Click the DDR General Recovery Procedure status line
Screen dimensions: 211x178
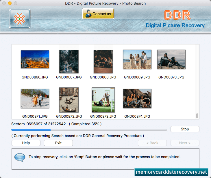[78, 136]
